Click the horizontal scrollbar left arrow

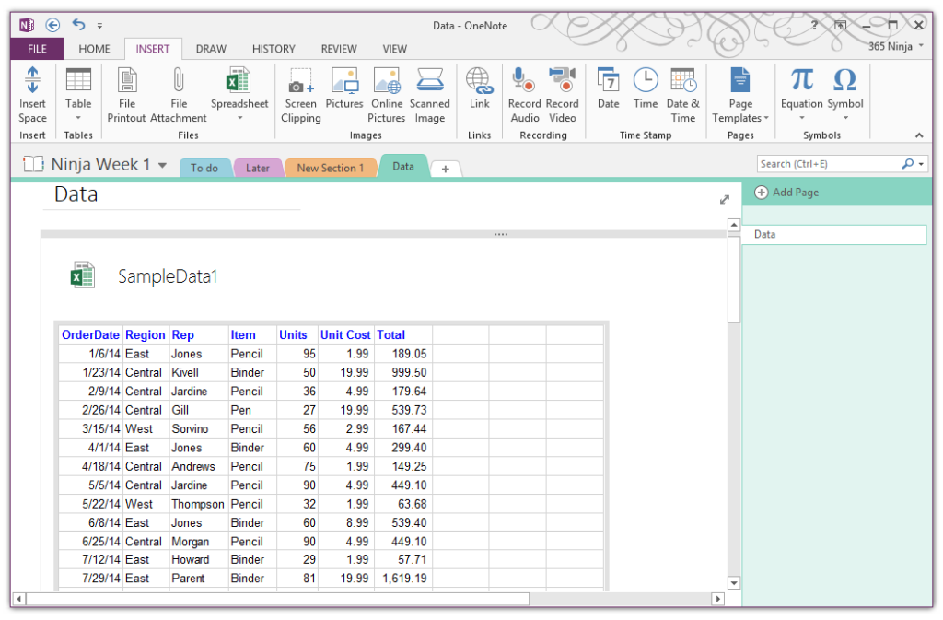(x=20, y=599)
